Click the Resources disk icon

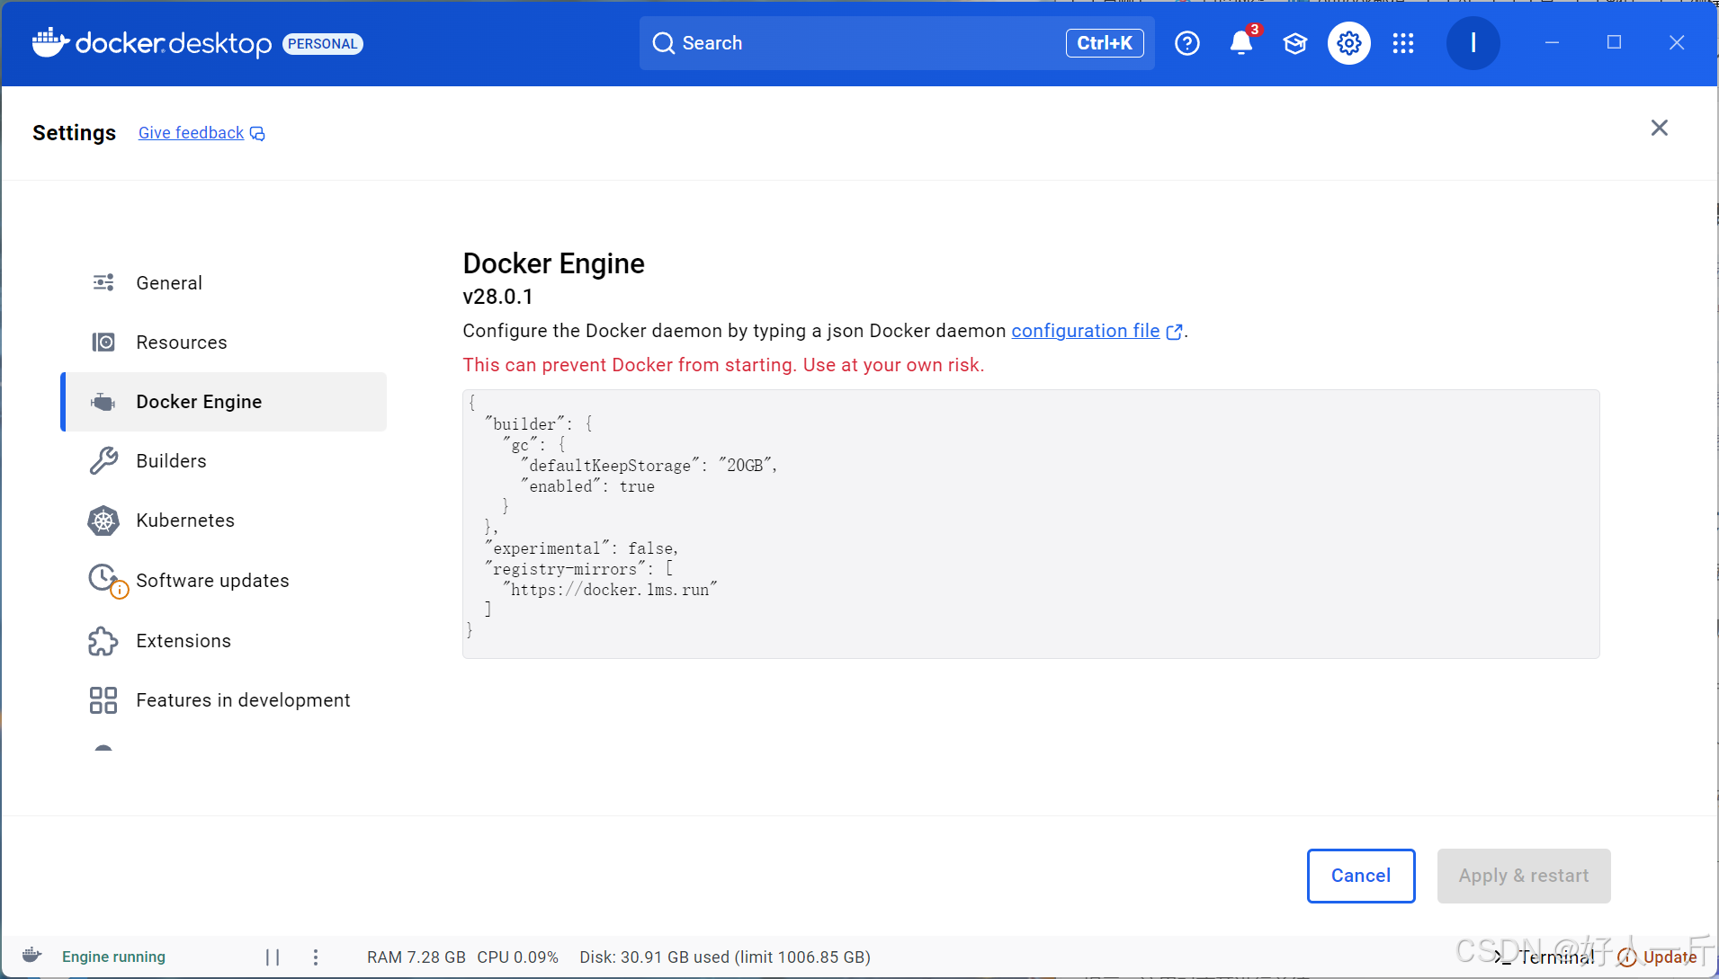pos(103,343)
